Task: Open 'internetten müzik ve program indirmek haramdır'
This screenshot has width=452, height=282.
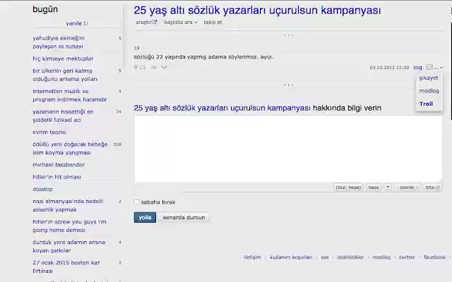Action: click(70, 95)
